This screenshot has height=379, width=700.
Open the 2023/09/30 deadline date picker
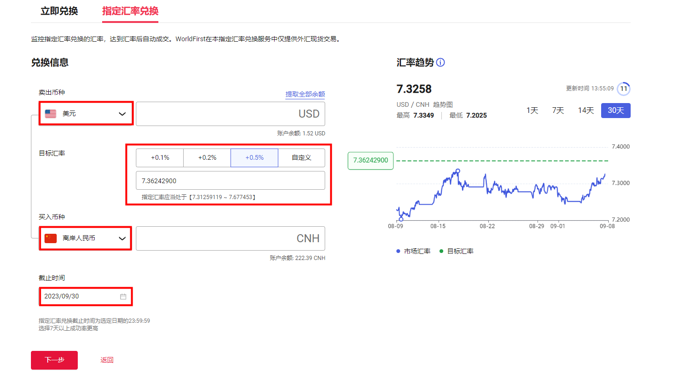click(x=80, y=297)
